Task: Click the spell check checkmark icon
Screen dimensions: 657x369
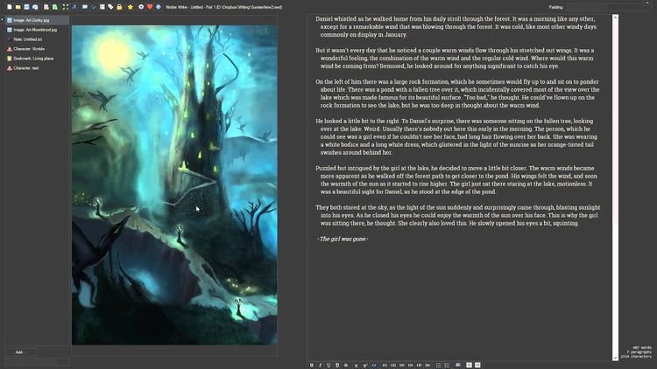Action: point(94,7)
